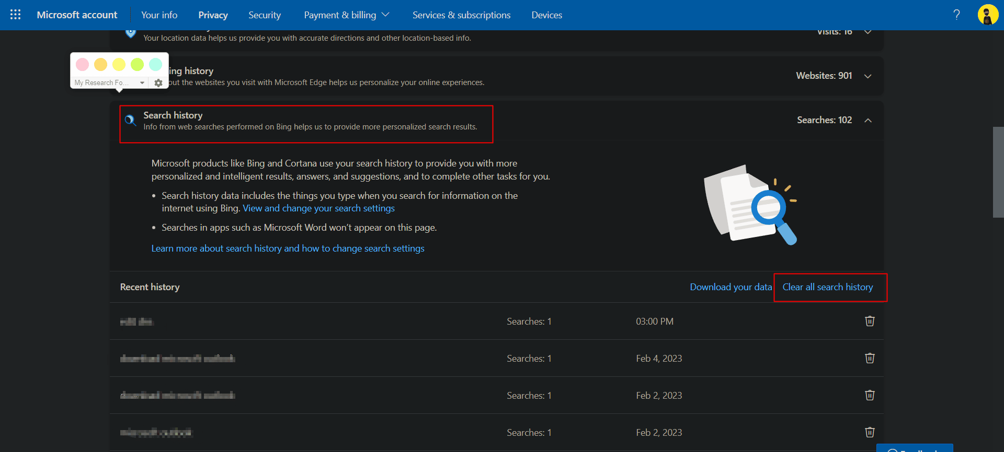1004x452 pixels.
Task: Open the Payment & billing dropdown menu
Action: 347,15
